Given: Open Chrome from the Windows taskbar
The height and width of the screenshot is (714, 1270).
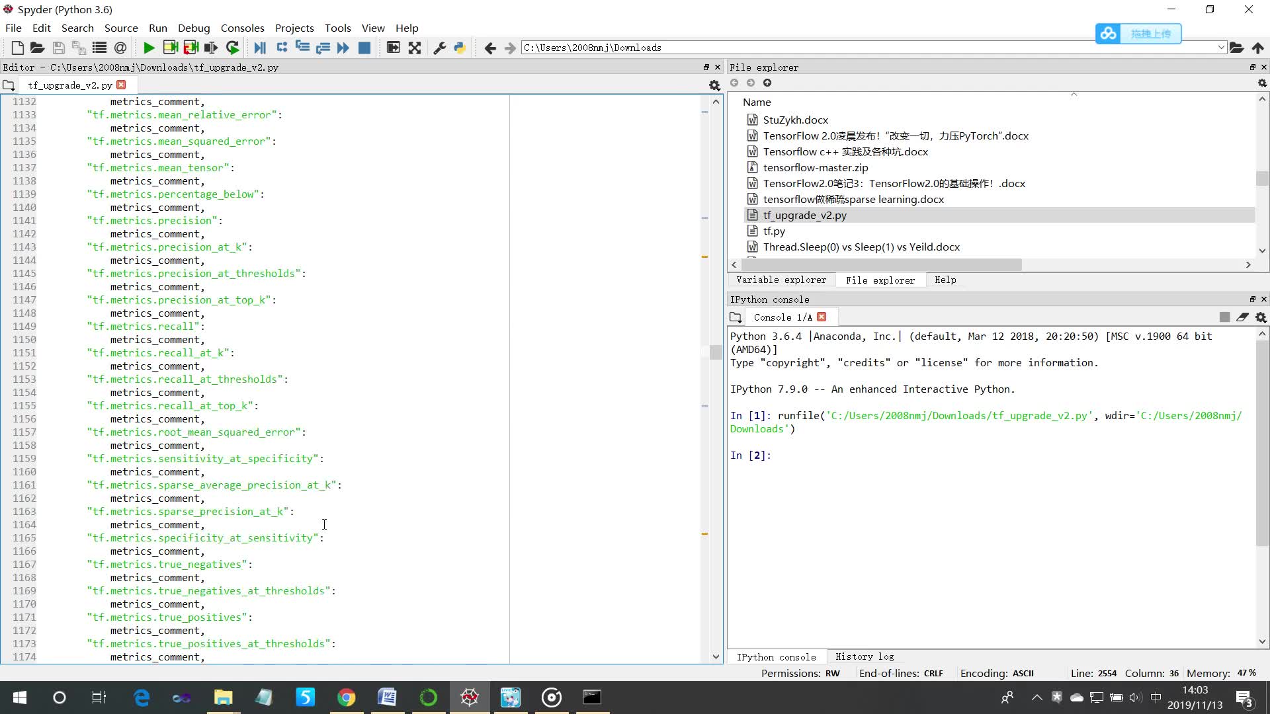Looking at the screenshot, I should click(346, 697).
